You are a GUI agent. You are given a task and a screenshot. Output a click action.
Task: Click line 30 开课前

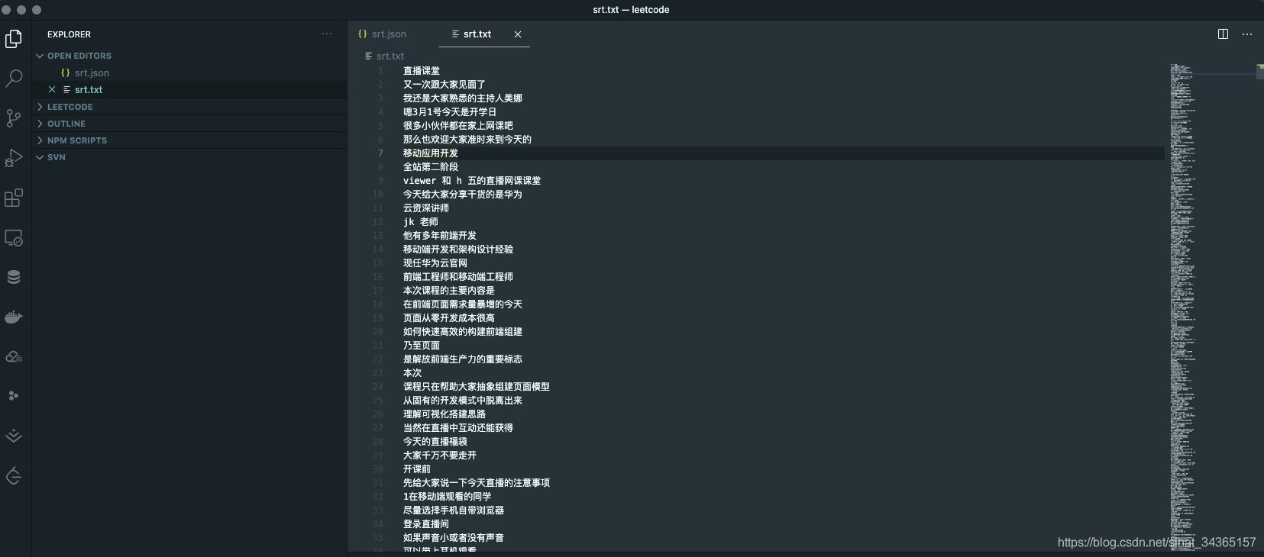[417, 469]
